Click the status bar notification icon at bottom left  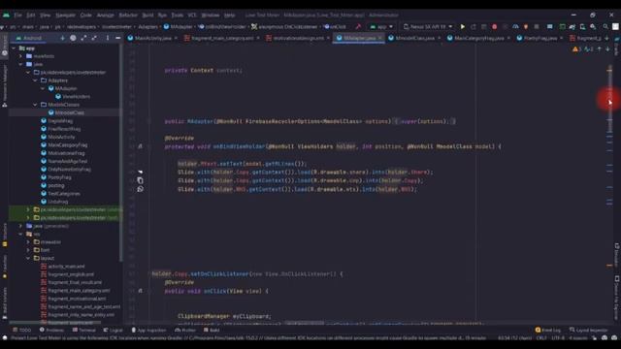(x=5, y=338)
